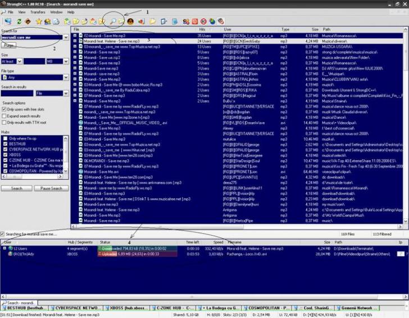Open the File type 'Any' dropdown
Image resolution: width=409 pixels, height=318 pixels.
point(66,78)
